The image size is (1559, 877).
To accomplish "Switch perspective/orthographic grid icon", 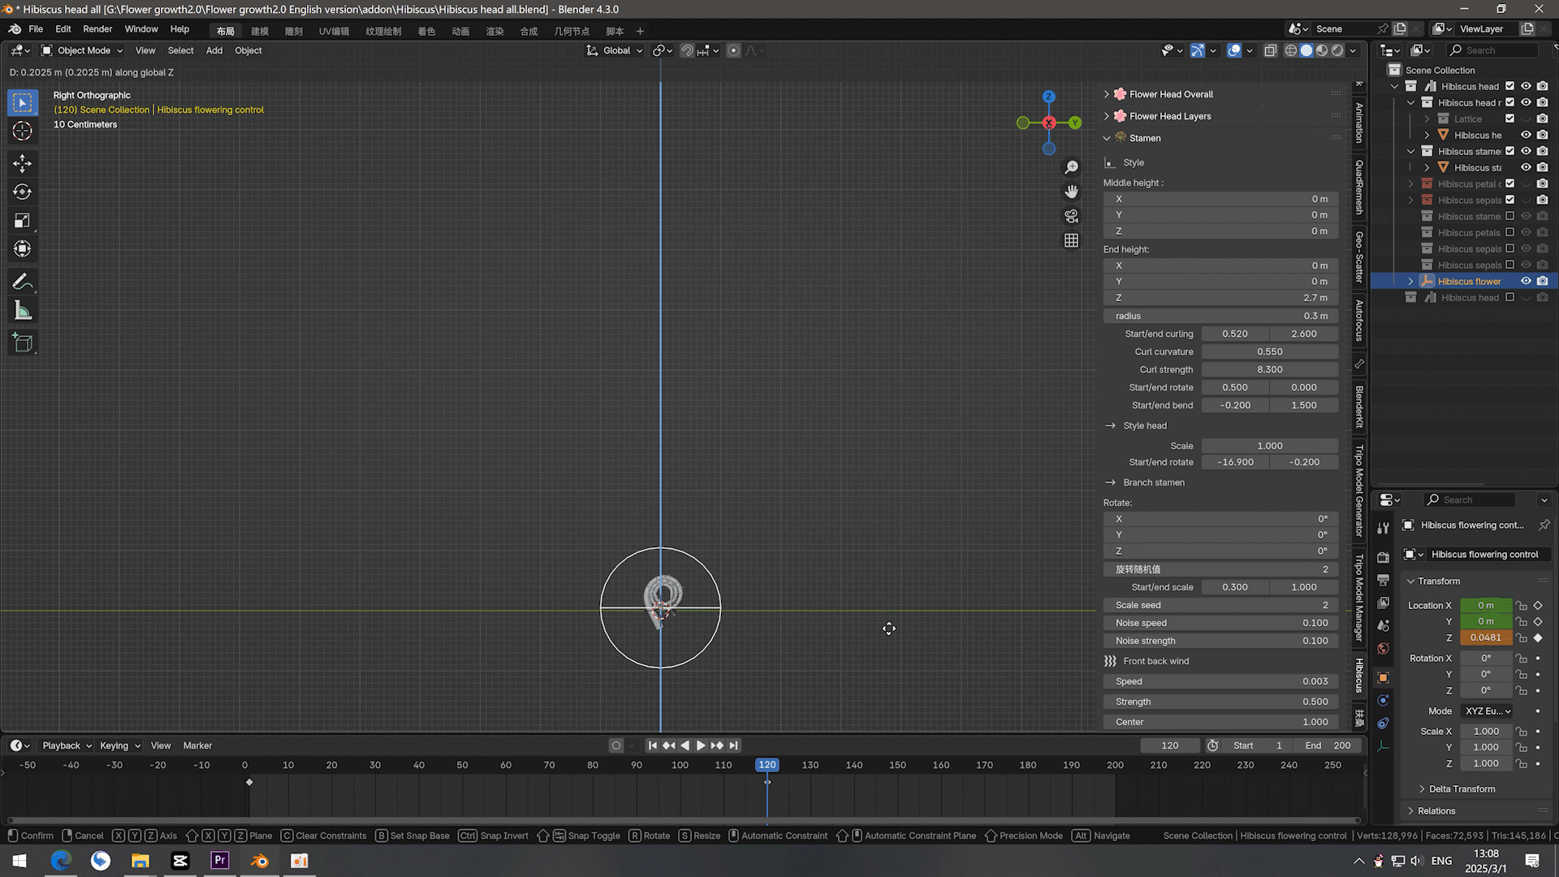I will tap(1072, 240).
